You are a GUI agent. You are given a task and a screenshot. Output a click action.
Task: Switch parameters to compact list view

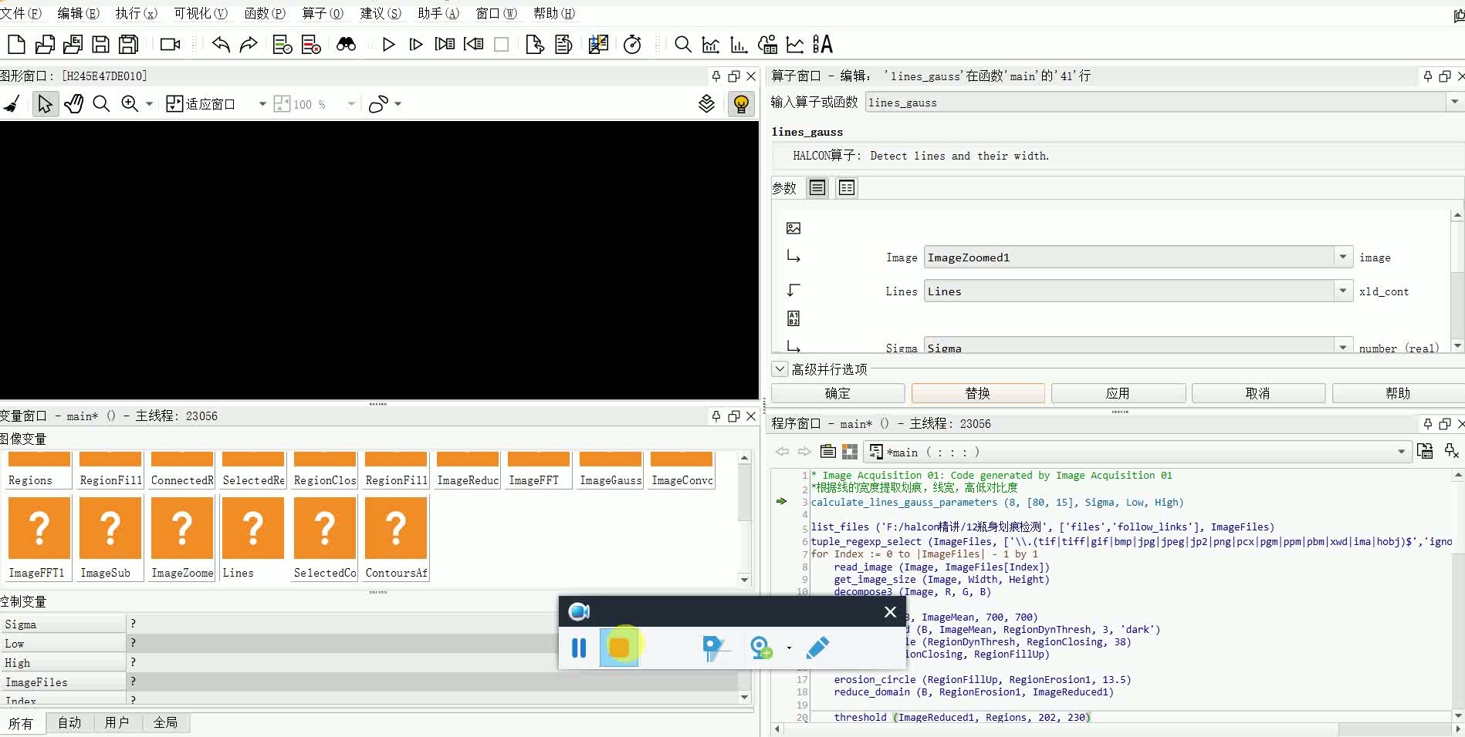847,188
